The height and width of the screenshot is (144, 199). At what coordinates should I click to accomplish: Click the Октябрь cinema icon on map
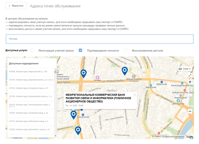[97, 77]
